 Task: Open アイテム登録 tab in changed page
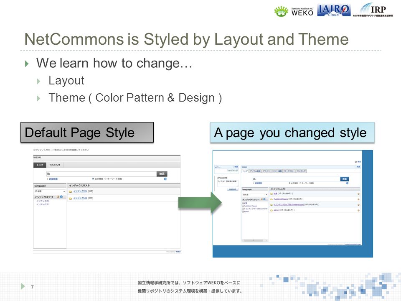tap(255, 171)
